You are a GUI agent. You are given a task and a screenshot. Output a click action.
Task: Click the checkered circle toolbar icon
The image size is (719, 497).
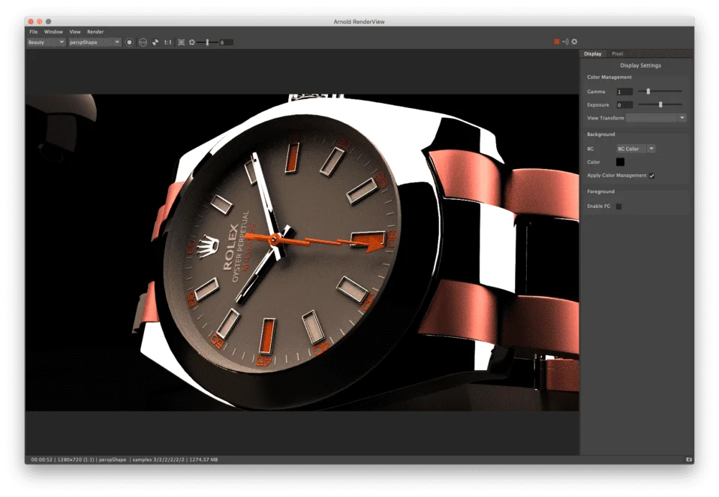[x=155, y=42]
